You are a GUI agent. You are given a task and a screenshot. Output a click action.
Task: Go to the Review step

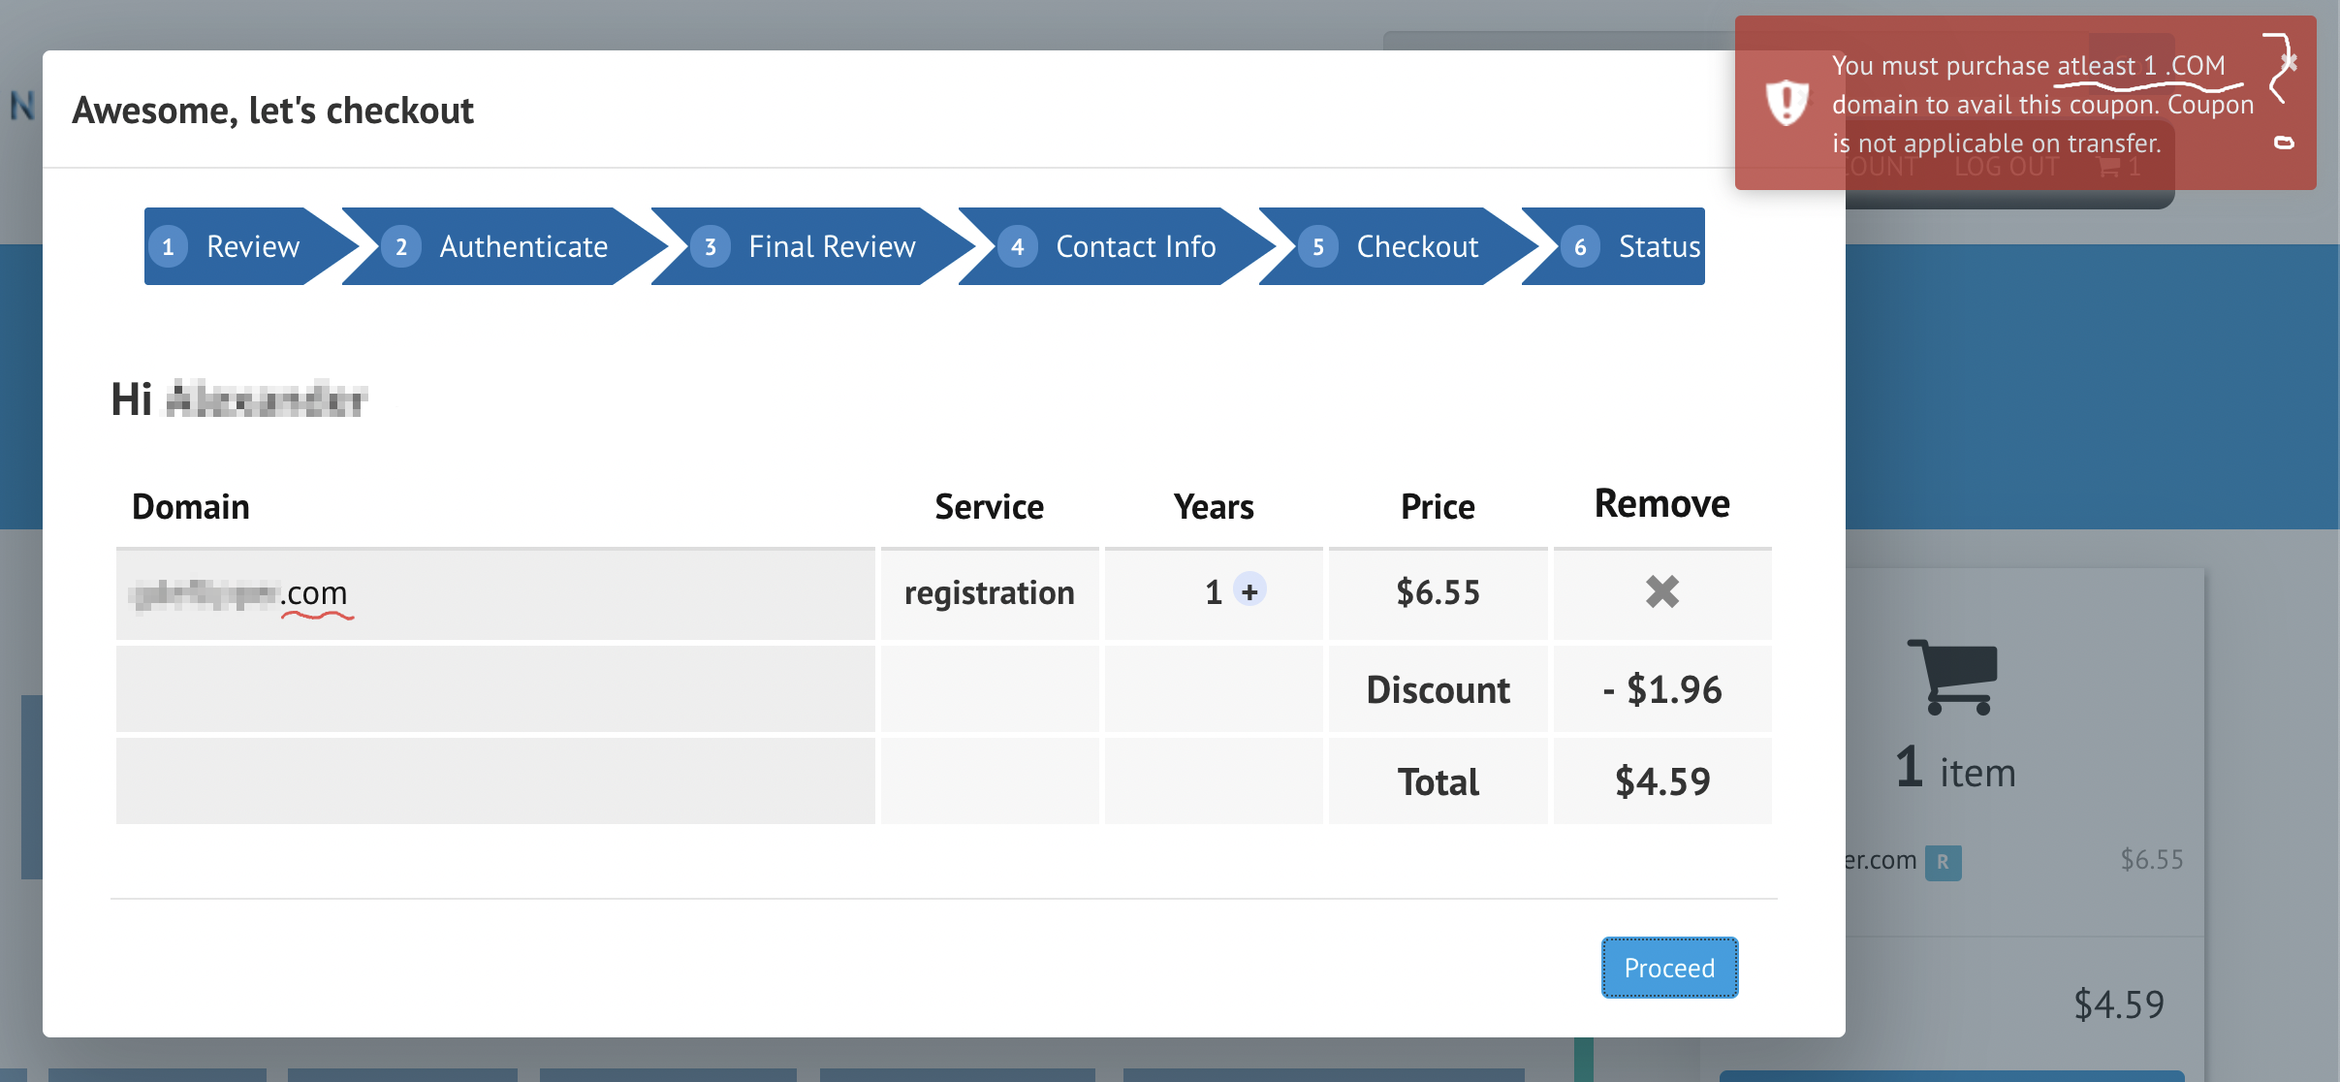click(252, 246)
